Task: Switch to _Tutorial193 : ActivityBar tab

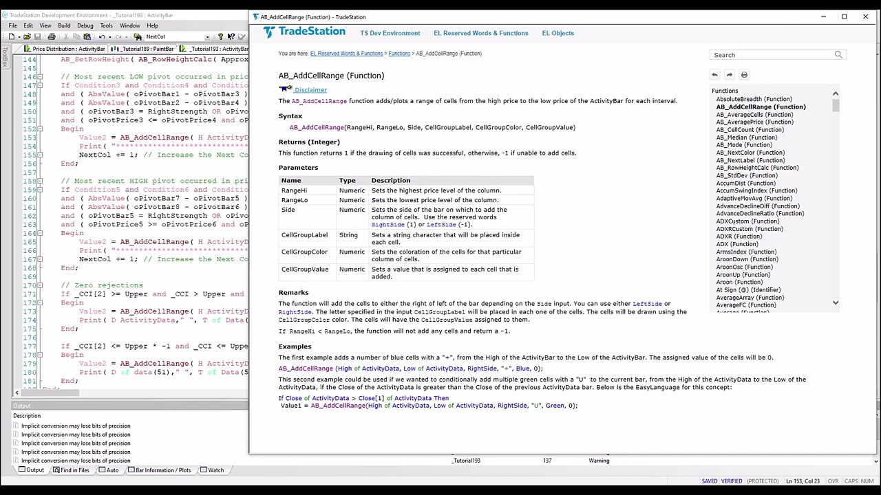Action: tap(213, 49)
